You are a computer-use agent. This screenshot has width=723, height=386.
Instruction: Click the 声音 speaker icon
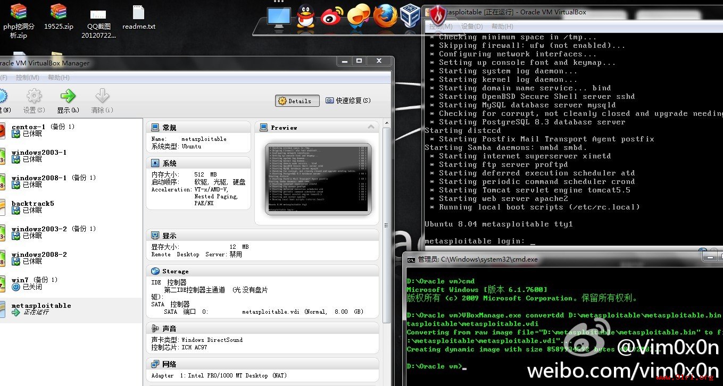[155, 329]
